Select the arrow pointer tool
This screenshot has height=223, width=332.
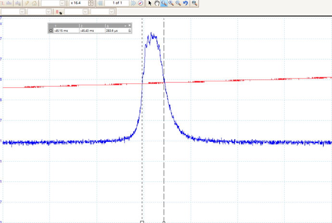point(150,3)
